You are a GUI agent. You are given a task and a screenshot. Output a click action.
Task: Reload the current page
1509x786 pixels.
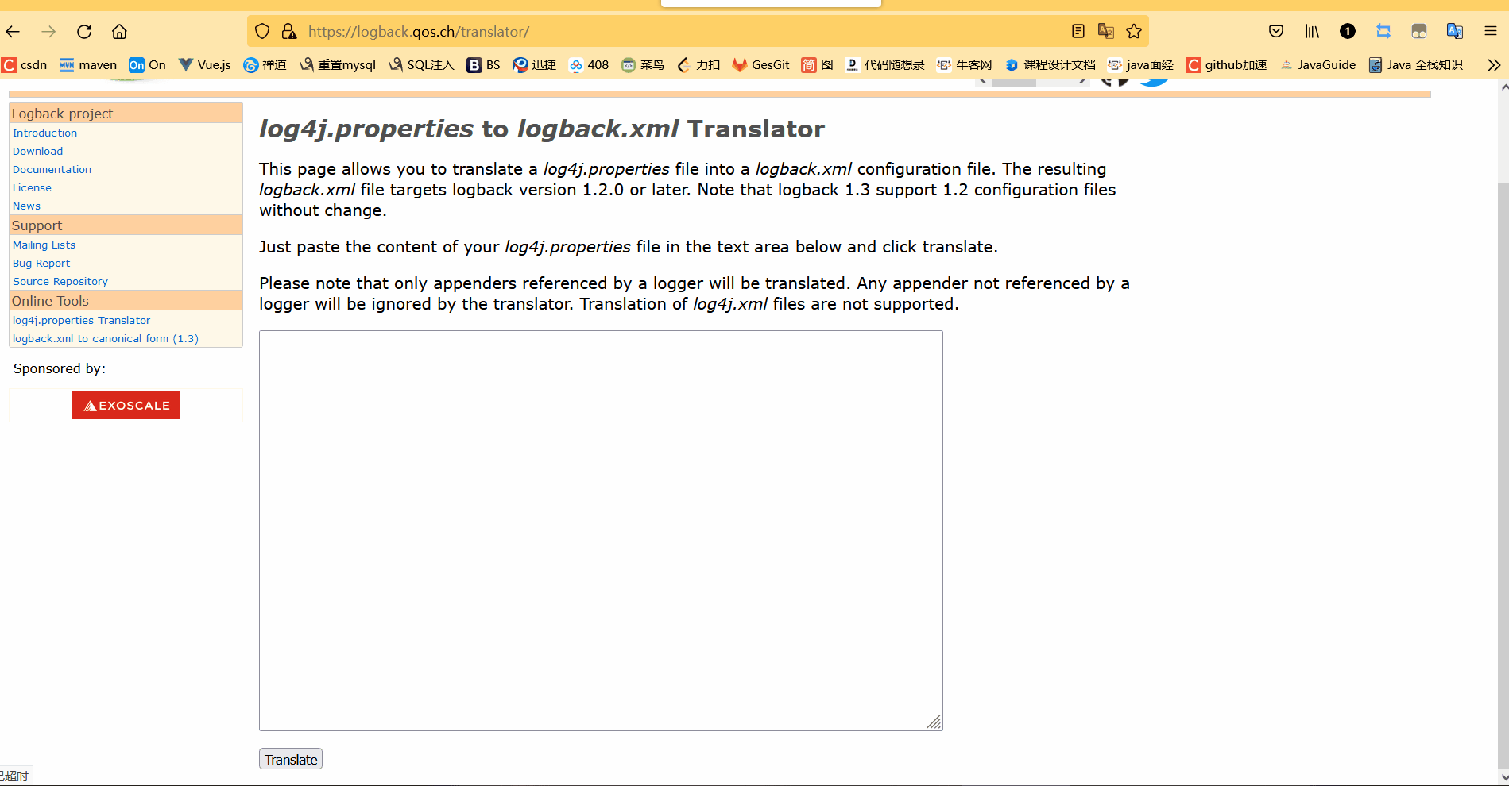point(83,31)
